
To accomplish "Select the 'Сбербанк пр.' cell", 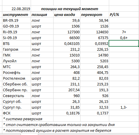I will point(17,90).
